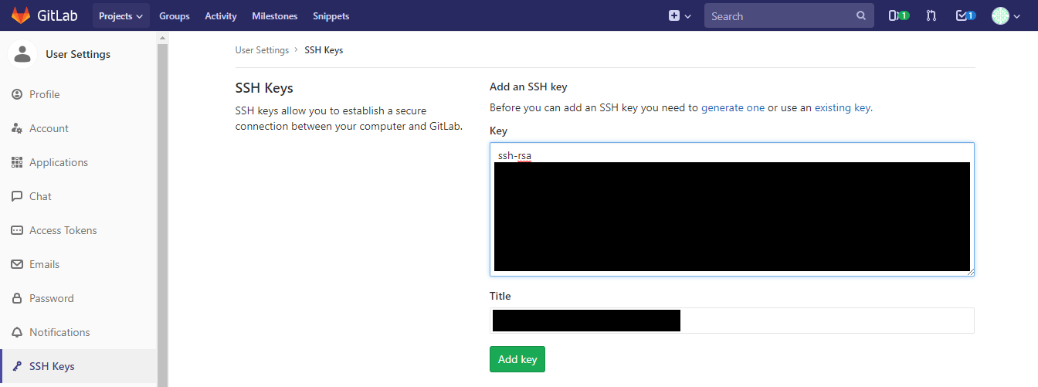Open the issues counter icon
This screenshot has width=1038, height=387.
tap(898, 15)
